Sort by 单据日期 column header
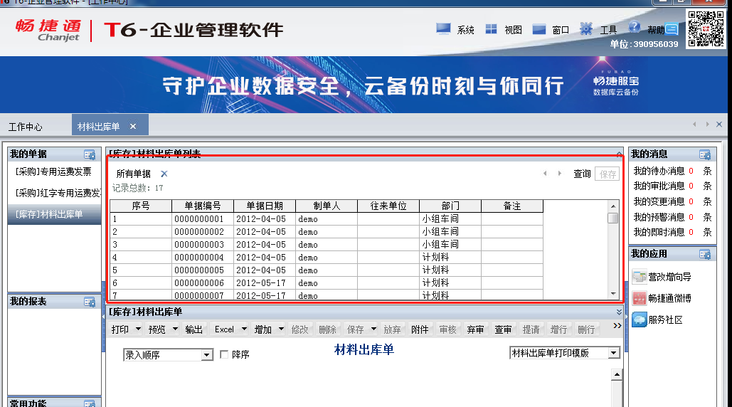The image size is (732, 407). 265,206
